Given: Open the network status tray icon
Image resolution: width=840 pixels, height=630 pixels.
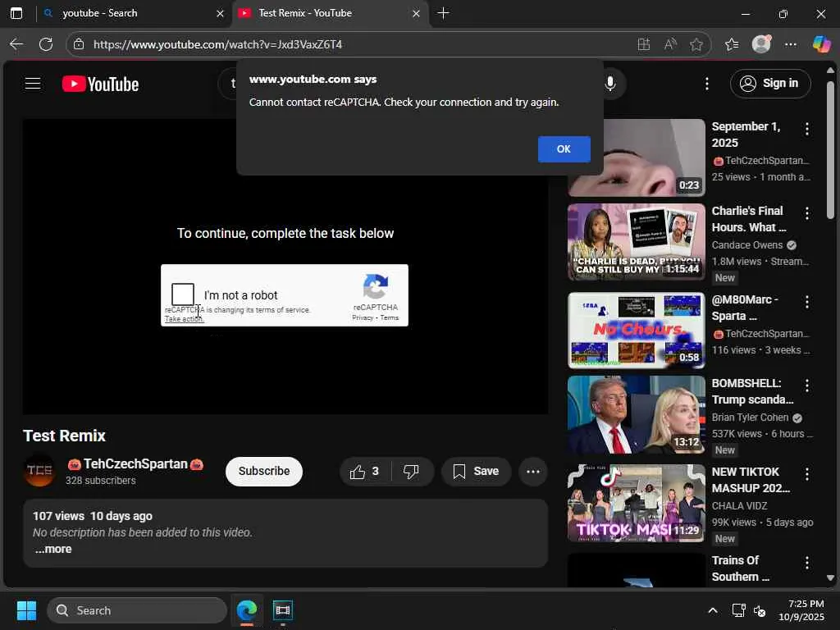Looking at the screenshot, I should coord(738,610).
